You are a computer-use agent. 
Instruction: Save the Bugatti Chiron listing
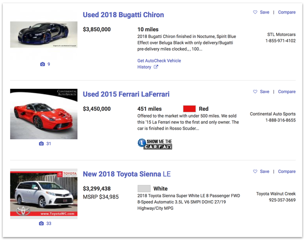pyautogui.click(x=265, y=12)
